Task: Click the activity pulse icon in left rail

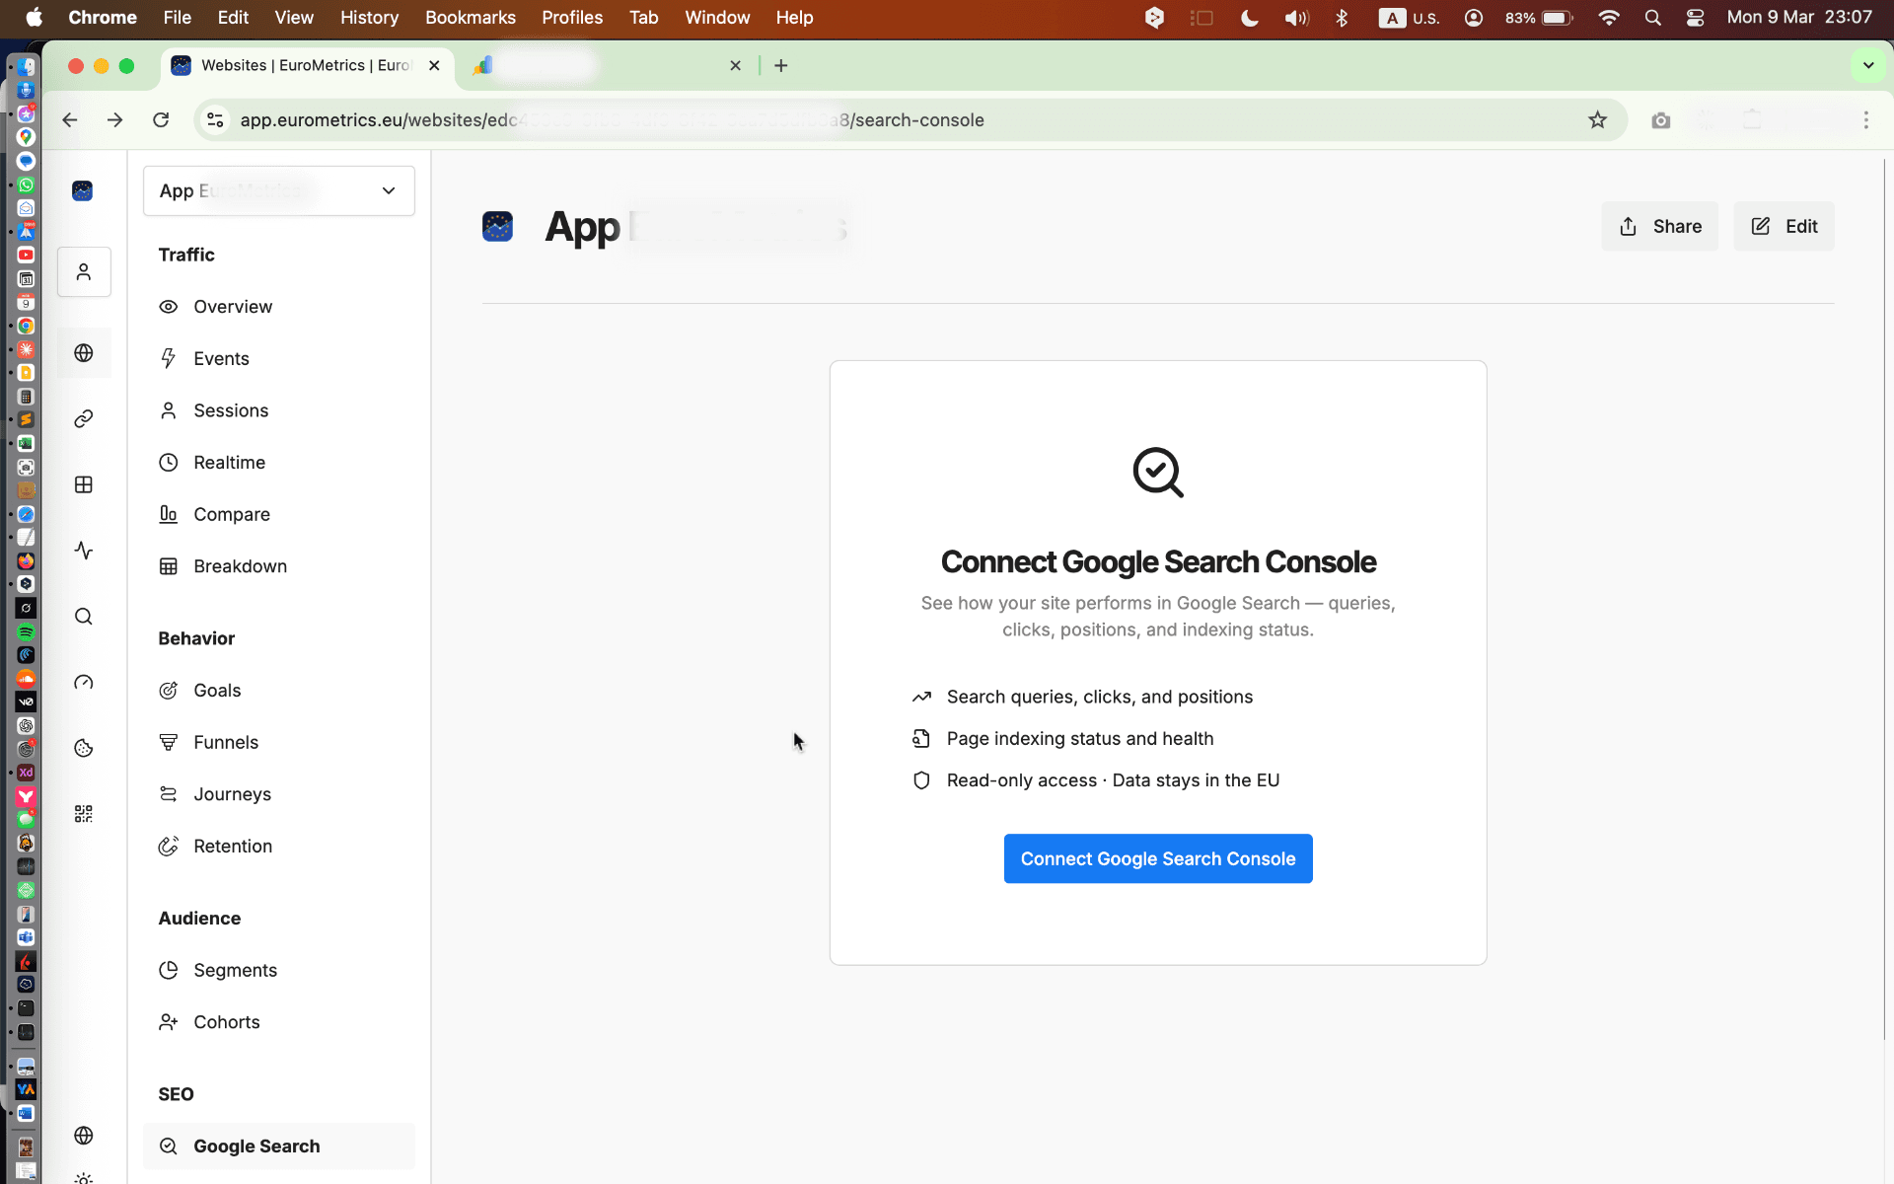Action: coord(84,551)
